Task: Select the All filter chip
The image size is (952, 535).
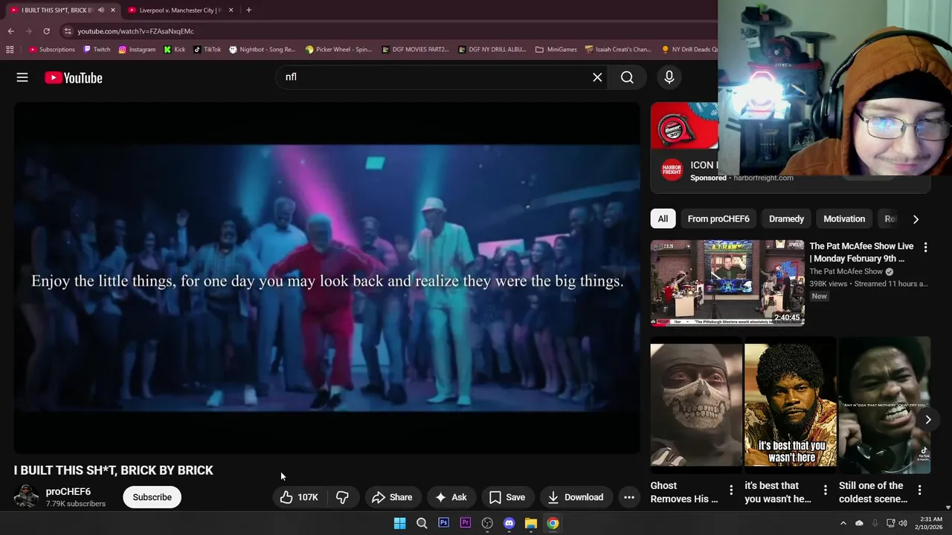Action: point(663,218)
